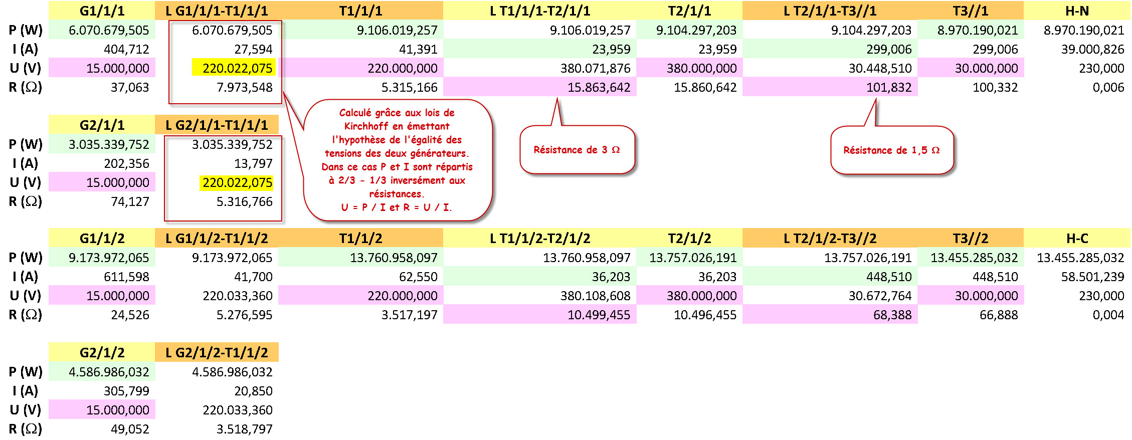Click the L G2/1/2-T1/1/2 header

tap(217, 352)
